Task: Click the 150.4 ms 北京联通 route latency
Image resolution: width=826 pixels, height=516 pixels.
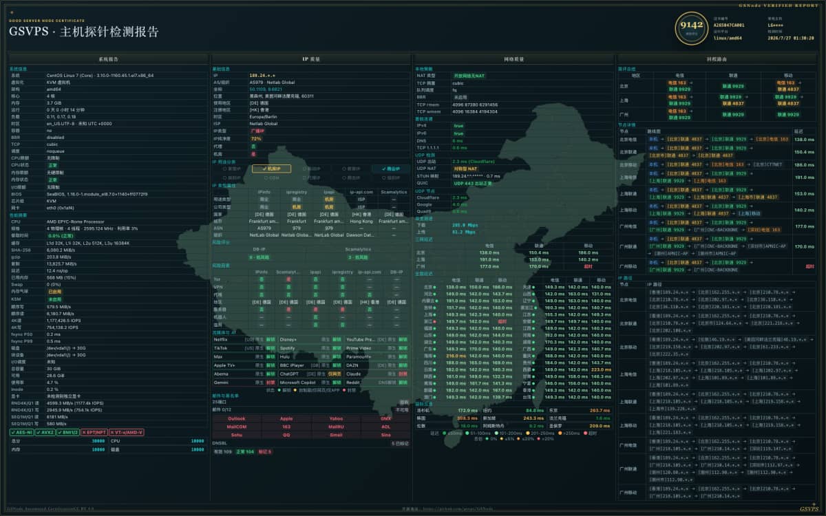Action: [804, 152]
